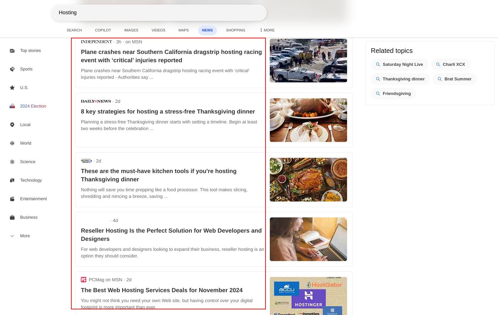Screen dimensions: 498x315
Task: Go to Entertainment news category
Action: click(33, 199)
